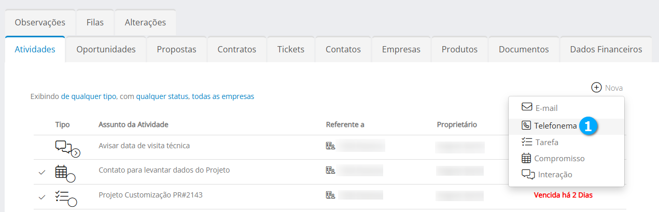659x212 pixels.
Task: Open activity 'Avisar data de visita técnica'
Action: click(x=144, y=146)
